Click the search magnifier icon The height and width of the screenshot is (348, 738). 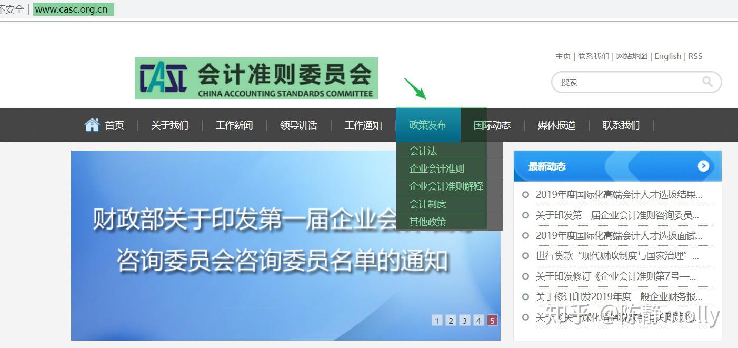click(707, 82)
